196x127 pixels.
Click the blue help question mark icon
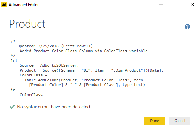(x=187, y=27)
